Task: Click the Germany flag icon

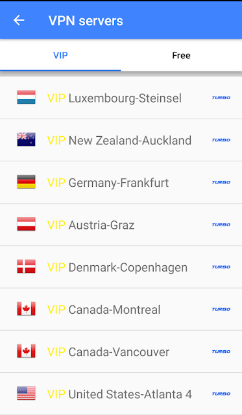Action: point(26,182)
